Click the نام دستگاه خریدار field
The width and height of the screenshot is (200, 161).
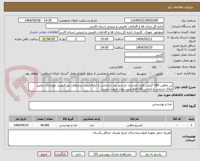(105, 26)
